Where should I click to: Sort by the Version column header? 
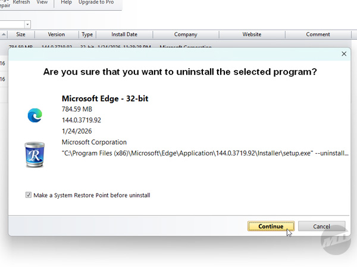(x=57, y=34)
